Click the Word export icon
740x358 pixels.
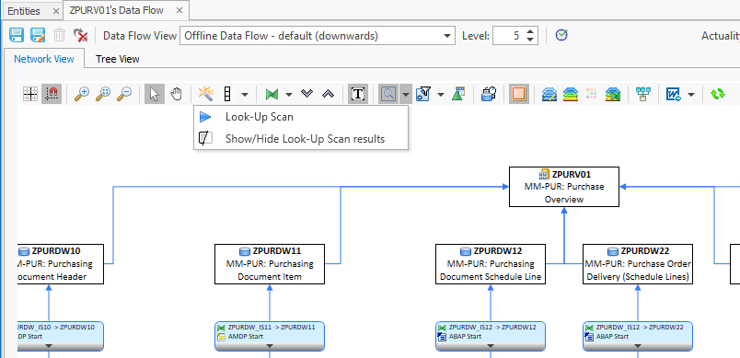[x=674, y=95]
